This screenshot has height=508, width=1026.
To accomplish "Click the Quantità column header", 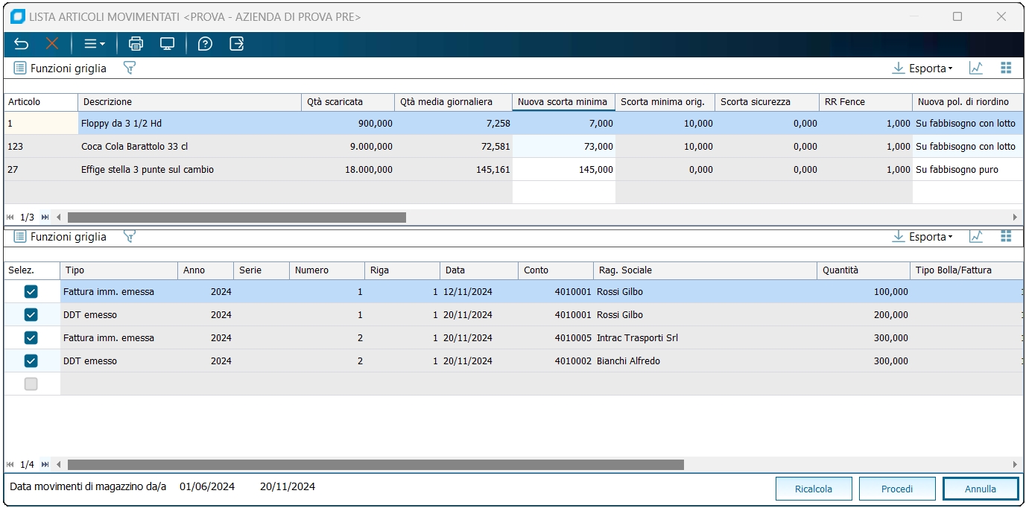I will click(864, 270).
